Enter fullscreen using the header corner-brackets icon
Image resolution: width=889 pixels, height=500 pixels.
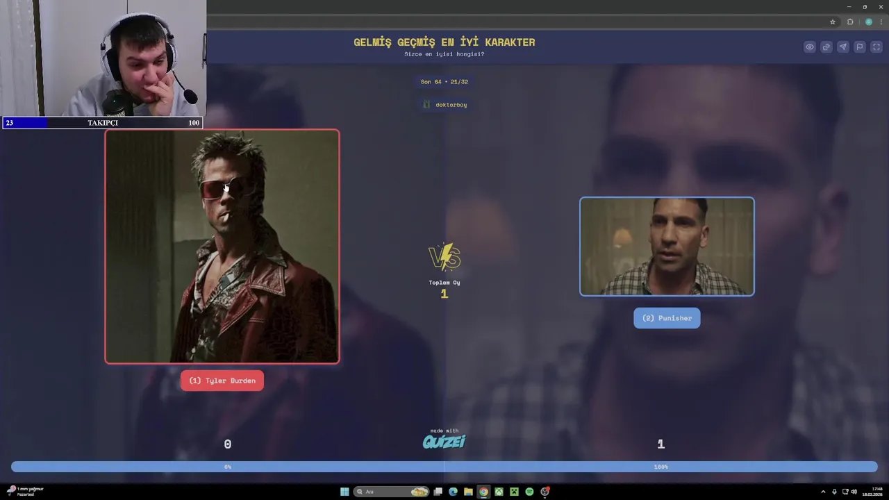(x=876, y=47)
